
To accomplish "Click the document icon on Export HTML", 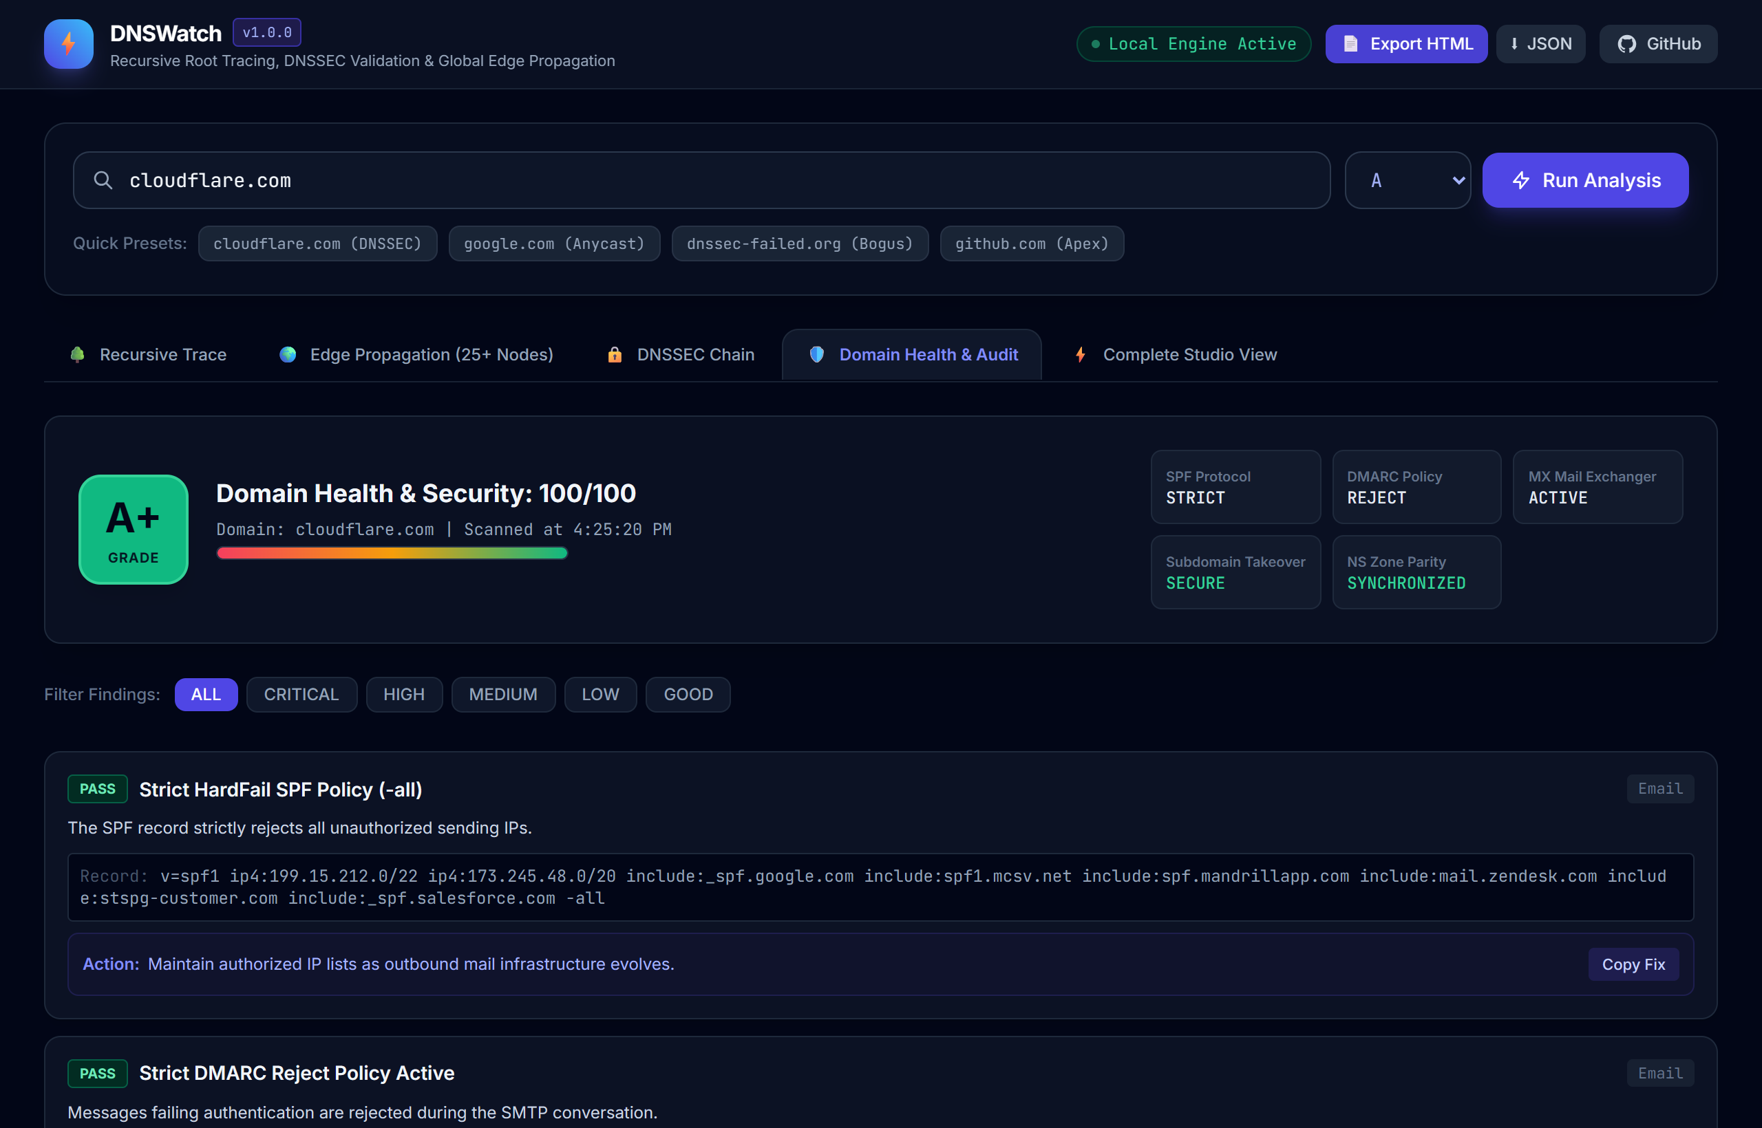I will (x=1350, y=44).
